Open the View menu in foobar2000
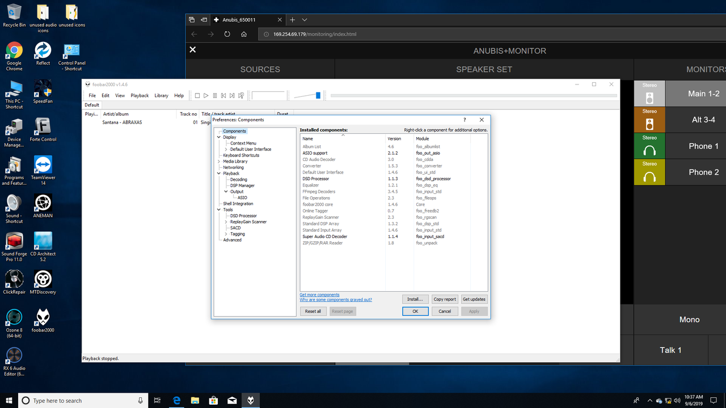Image resolution: width=726 pixels, height=408 pixels. click(x=120, y=96)
